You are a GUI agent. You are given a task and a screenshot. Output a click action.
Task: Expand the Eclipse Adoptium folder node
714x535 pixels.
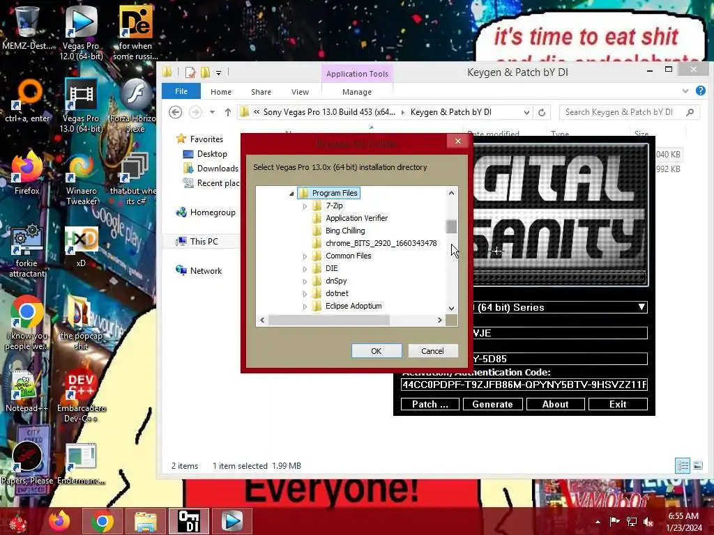click(305, 307)
